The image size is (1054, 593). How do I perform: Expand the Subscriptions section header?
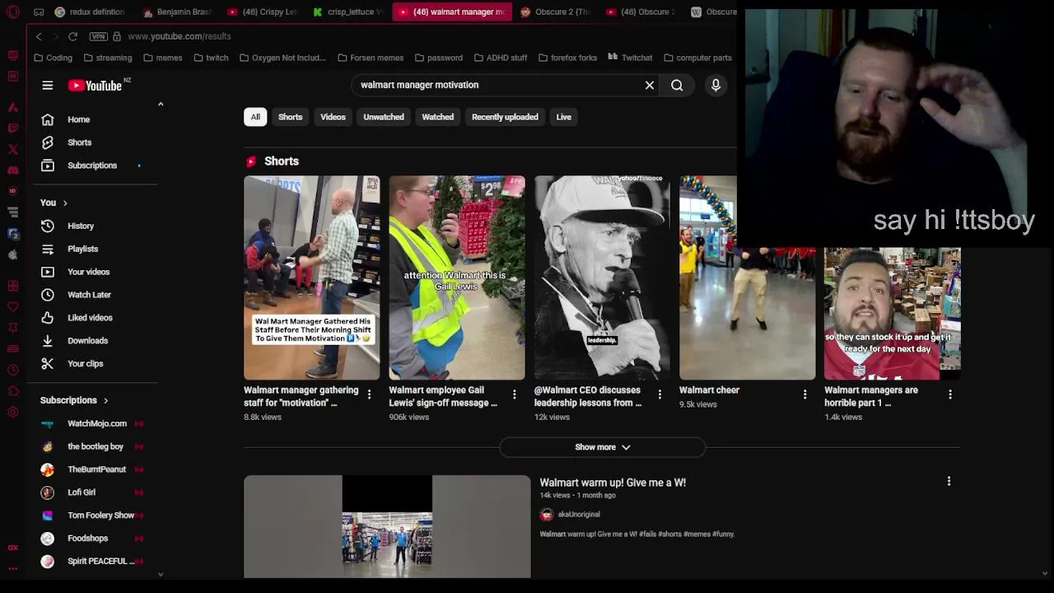[x=74, y=400]
